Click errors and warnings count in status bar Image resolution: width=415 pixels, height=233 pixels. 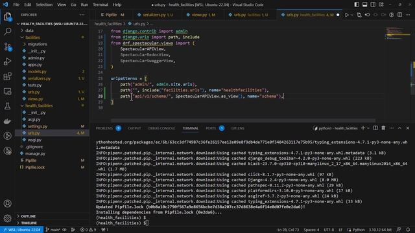coord(88,230)
